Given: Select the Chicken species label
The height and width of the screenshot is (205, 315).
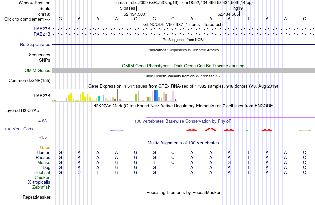Looking at the screenshot, I should pos(42,177).
